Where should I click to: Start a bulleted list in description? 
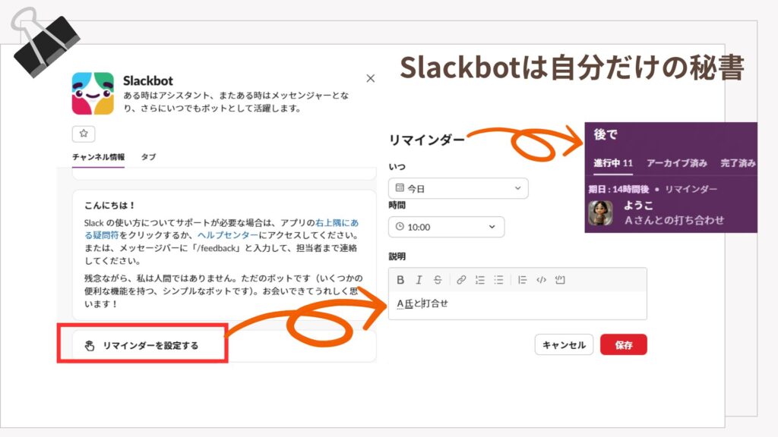[498, 280]
